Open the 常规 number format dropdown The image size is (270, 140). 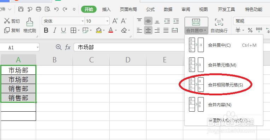point(252,21)
